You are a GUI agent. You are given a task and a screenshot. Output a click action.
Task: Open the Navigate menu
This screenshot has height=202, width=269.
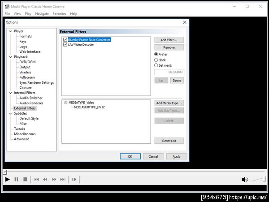42,14
